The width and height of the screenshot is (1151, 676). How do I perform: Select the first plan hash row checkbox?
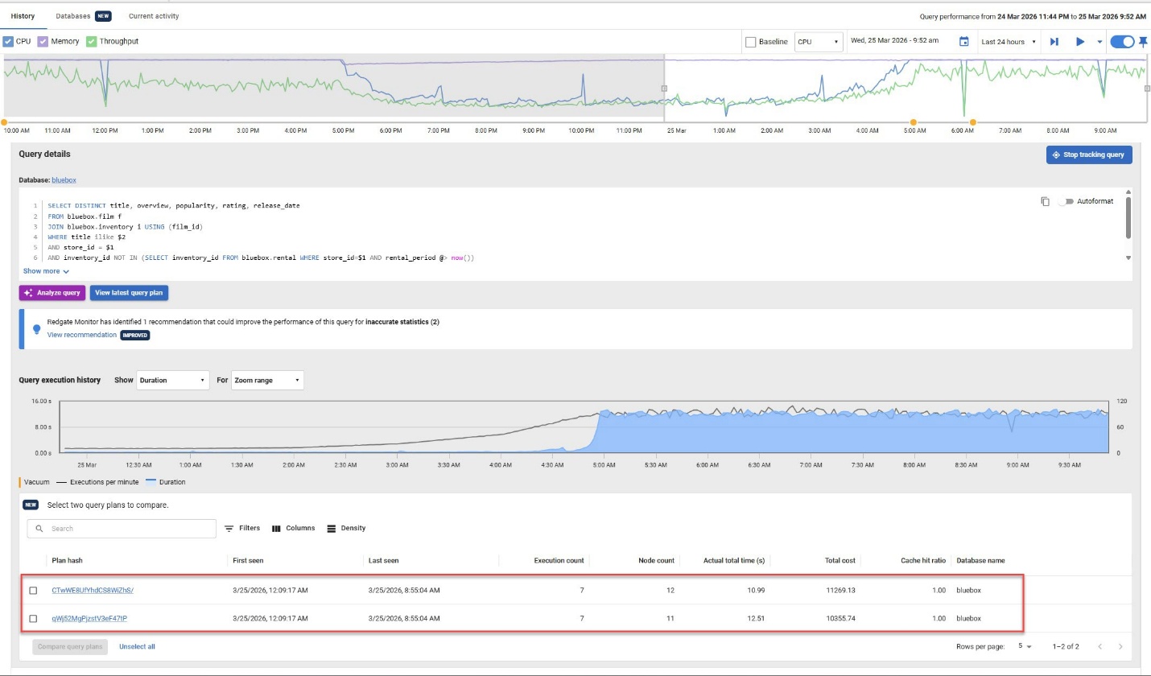tap(32, 590)
